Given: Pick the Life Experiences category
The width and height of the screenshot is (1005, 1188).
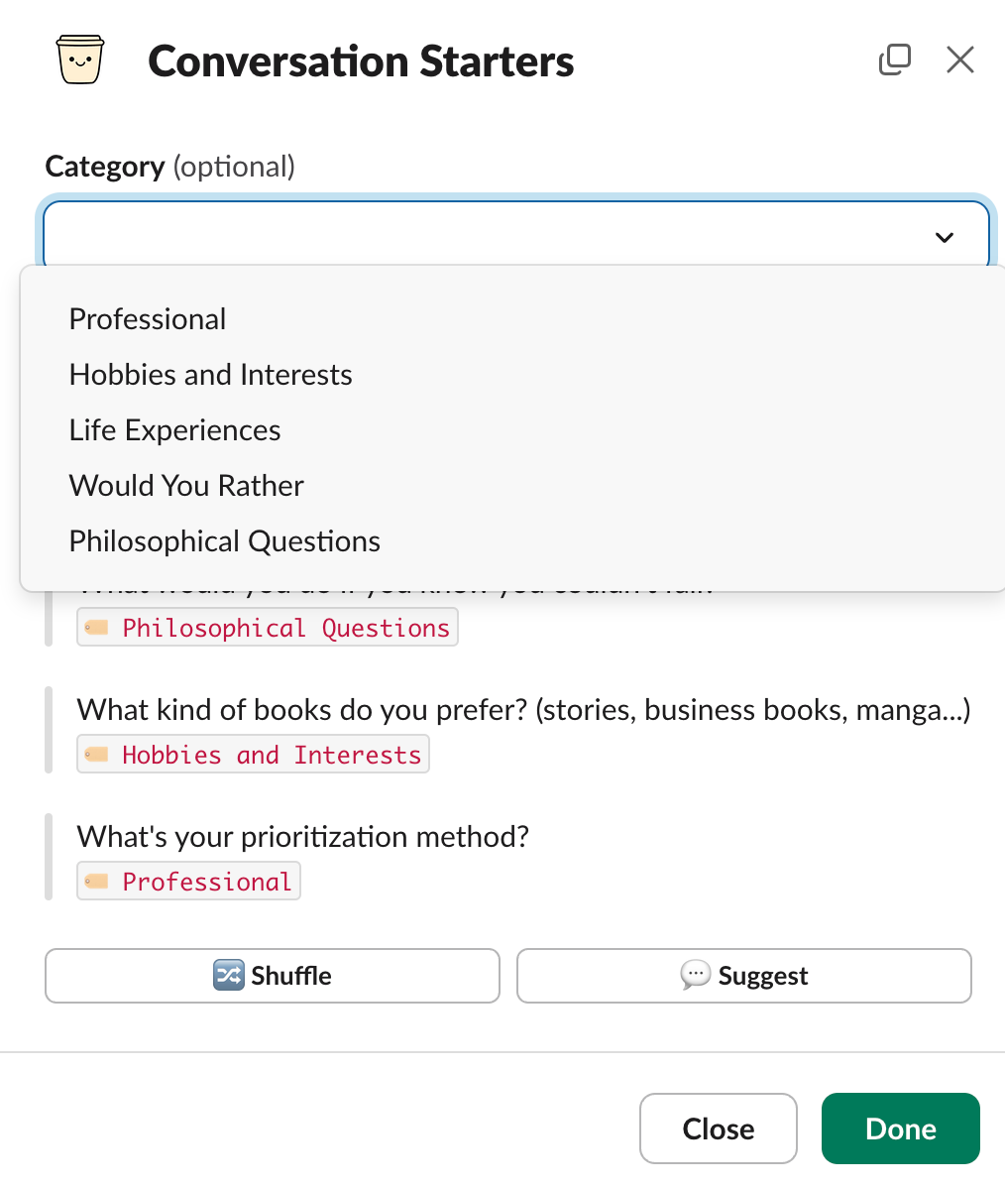Looking at the screenshot, I should pos(174,430).
